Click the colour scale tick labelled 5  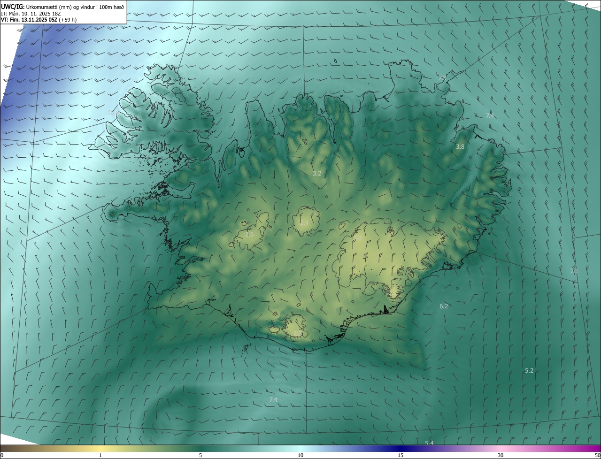[200, 455]
